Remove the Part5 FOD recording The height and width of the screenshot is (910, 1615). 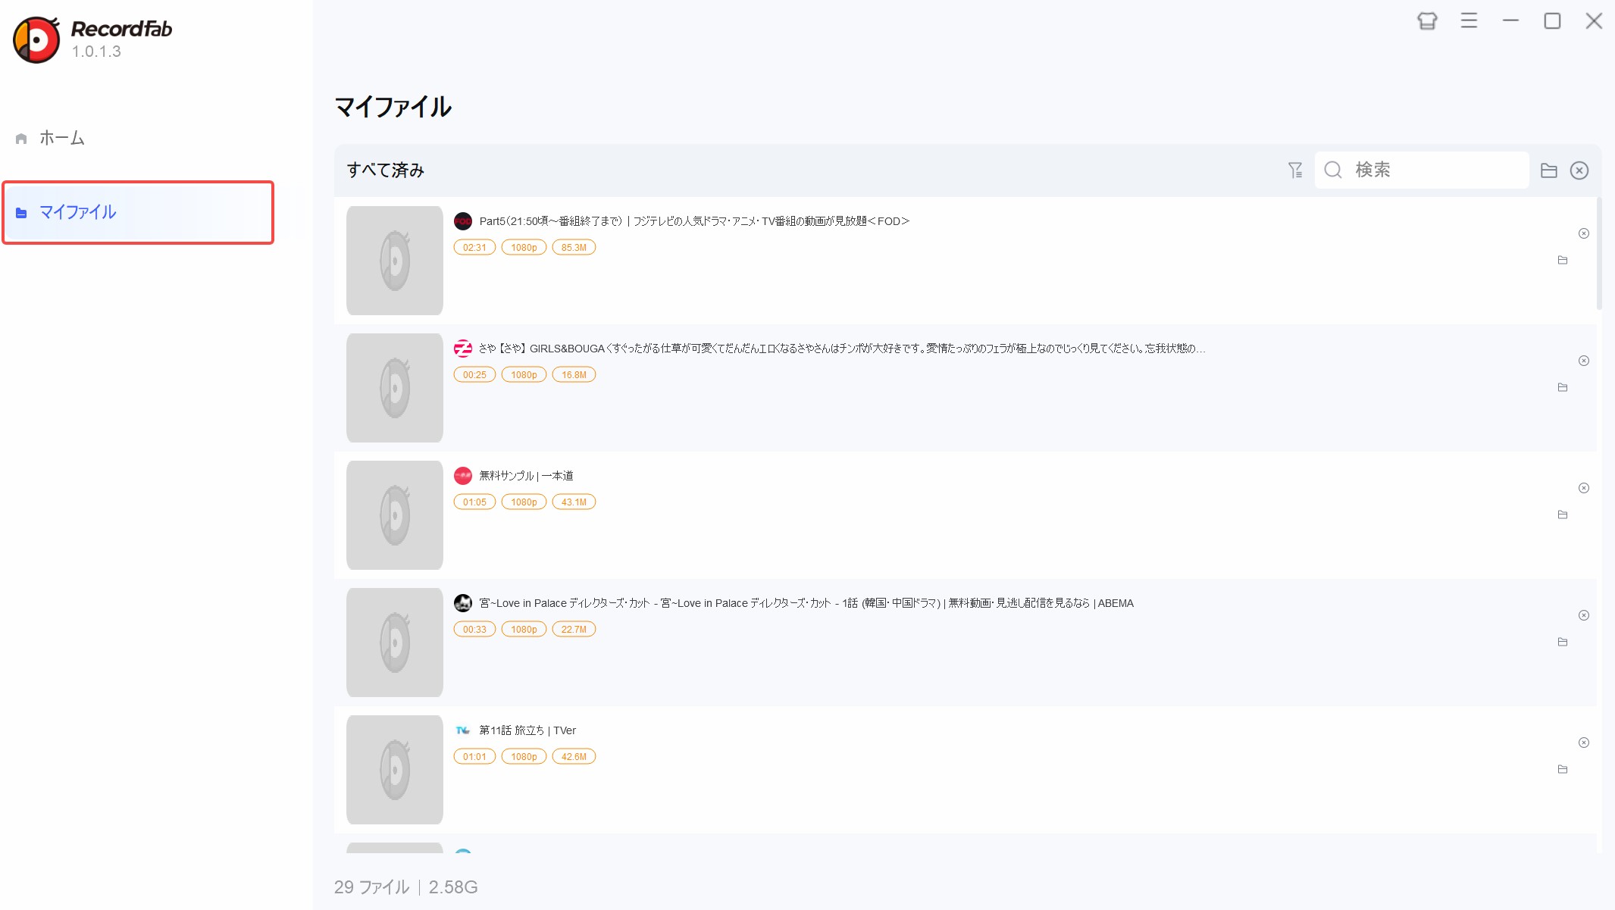click(x=1584, y=233)
